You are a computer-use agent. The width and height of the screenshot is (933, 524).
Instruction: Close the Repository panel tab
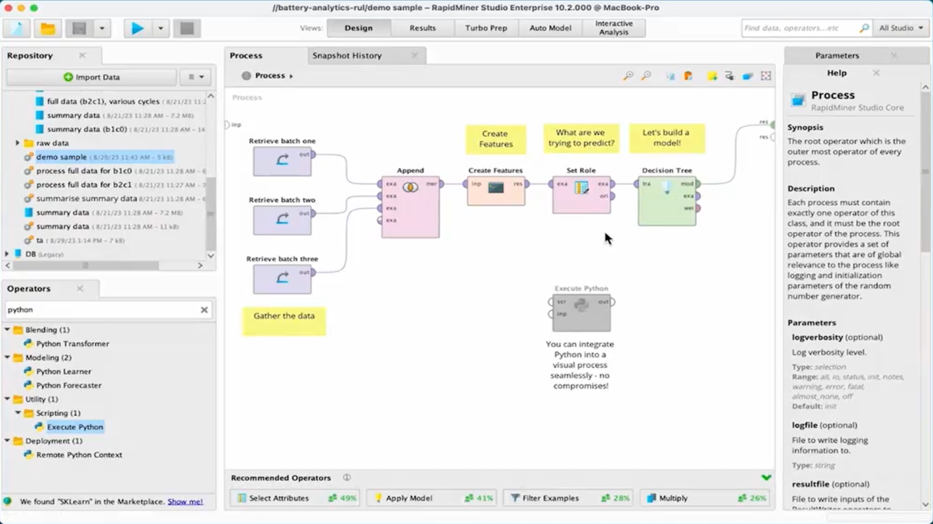[82, 55]
